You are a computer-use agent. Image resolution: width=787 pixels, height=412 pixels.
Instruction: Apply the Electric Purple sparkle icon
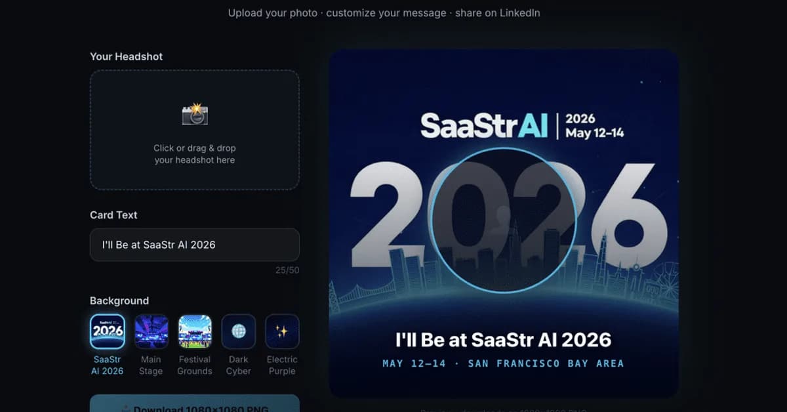tap(282, 331)
